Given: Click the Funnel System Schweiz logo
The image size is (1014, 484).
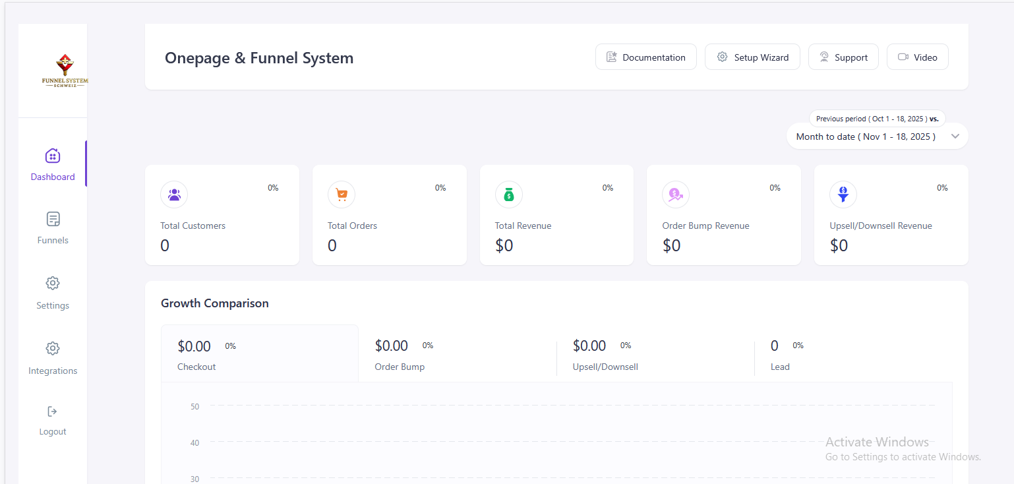Looking at the screenshot, I should click(x=64, y=71).
